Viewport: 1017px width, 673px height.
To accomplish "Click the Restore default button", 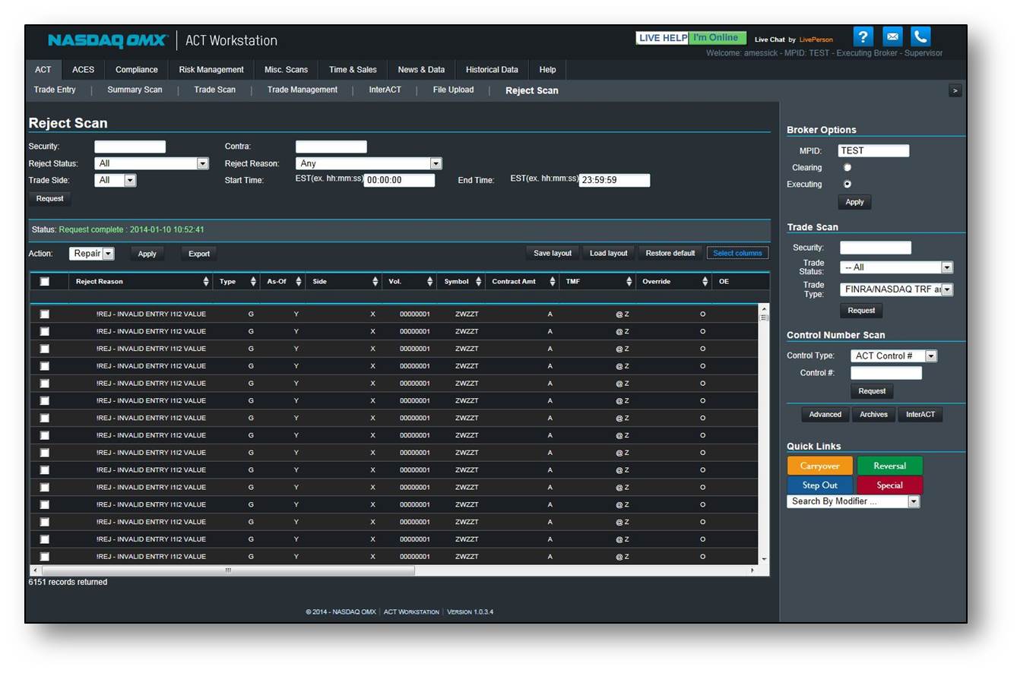I will coord(670,254).
